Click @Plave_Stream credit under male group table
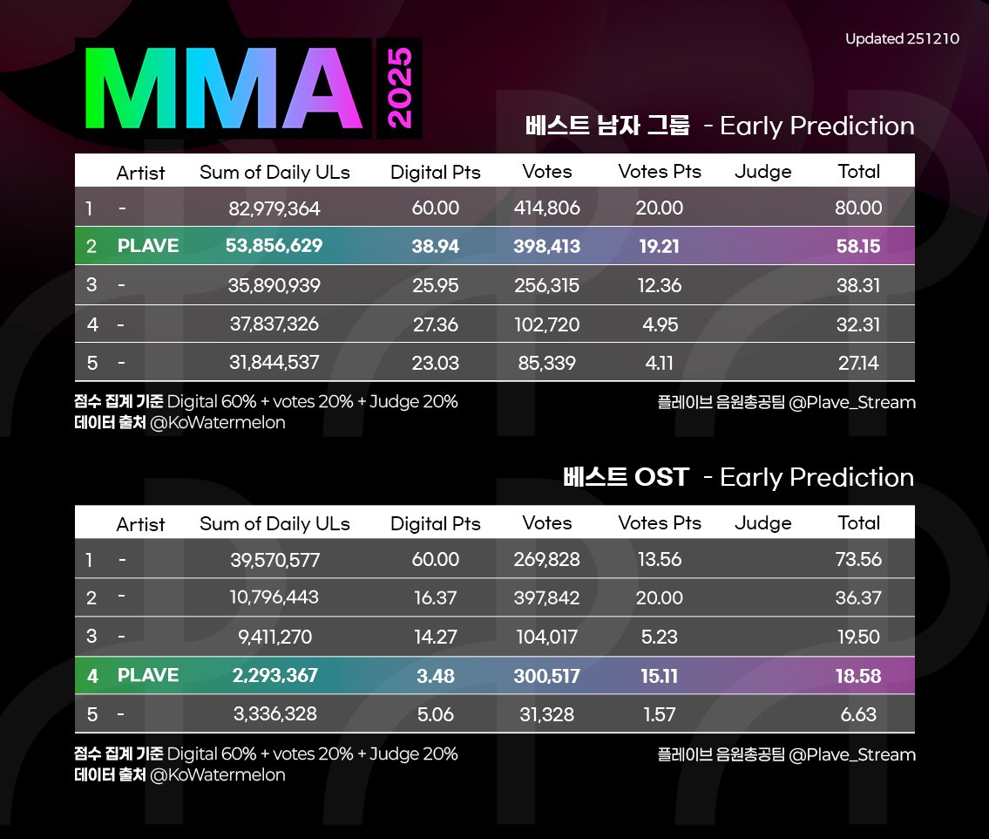Image resolution: width=989 pixels, height=839 pixels. point(852,402)
